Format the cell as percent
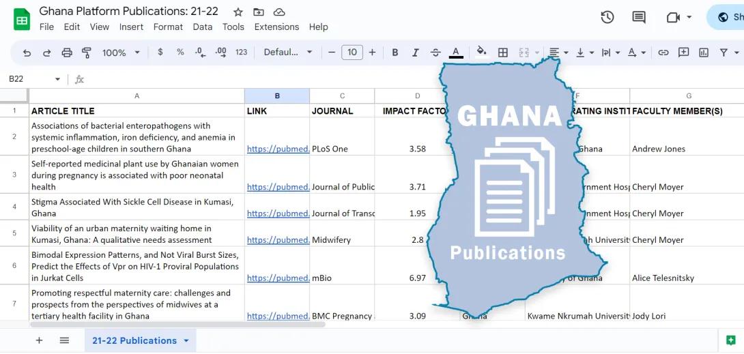This screenshot has height=354, width=744. click(x=180, y=52)
